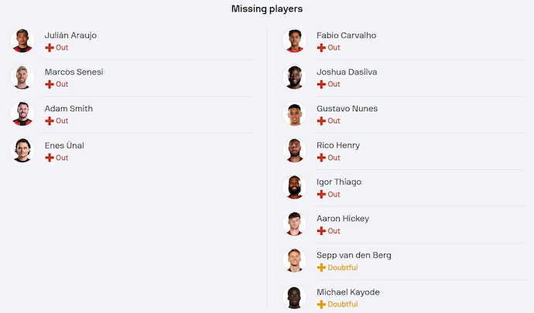534x313 pixels.
Task: Click Gustavo Nunes' avatar image
Action: click(x=295, y=114)
